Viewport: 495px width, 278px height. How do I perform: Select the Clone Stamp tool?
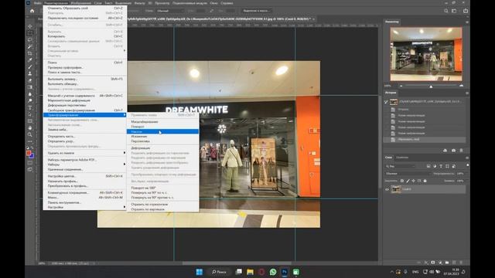coord(30,73)
